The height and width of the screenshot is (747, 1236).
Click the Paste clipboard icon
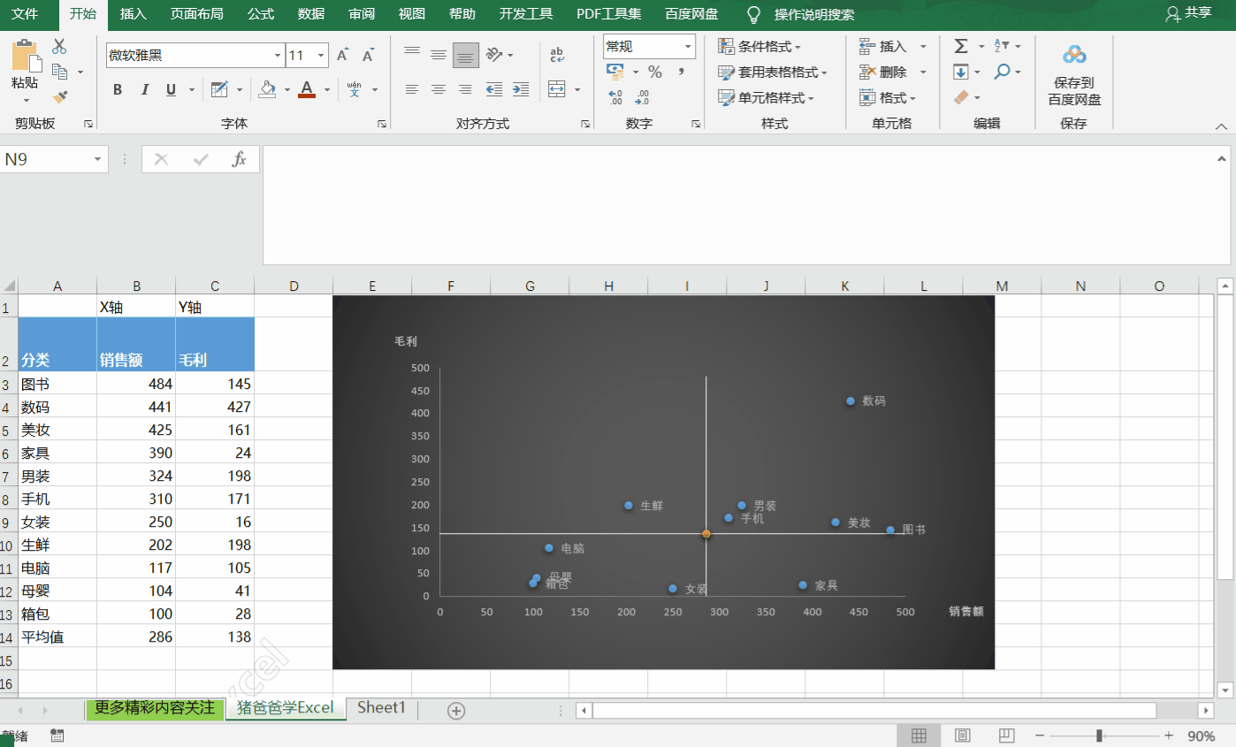click(x=26, y=56)
